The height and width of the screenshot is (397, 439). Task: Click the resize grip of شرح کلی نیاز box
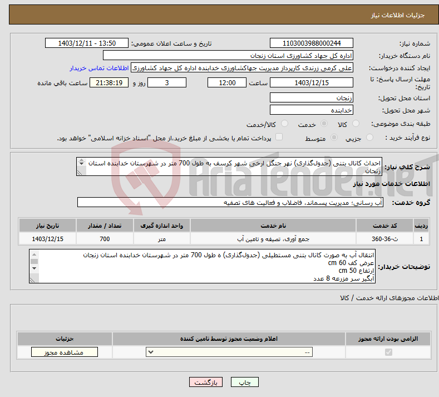pyautogui.click(x=80, y=173)
